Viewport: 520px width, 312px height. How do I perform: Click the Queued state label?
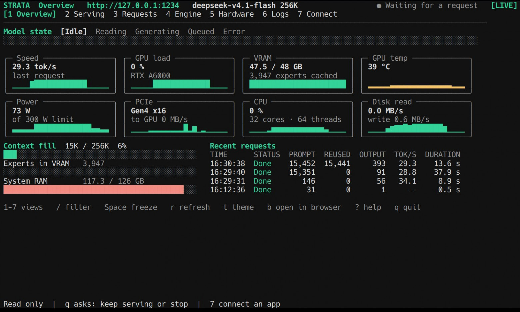coord(201,32)
